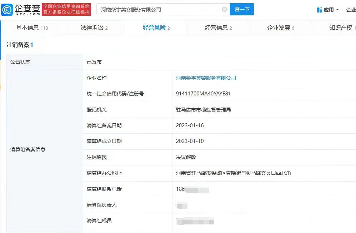Click the 已发布 status value
The width and height of the screenshot is (356, 233).
pos(94,62)
